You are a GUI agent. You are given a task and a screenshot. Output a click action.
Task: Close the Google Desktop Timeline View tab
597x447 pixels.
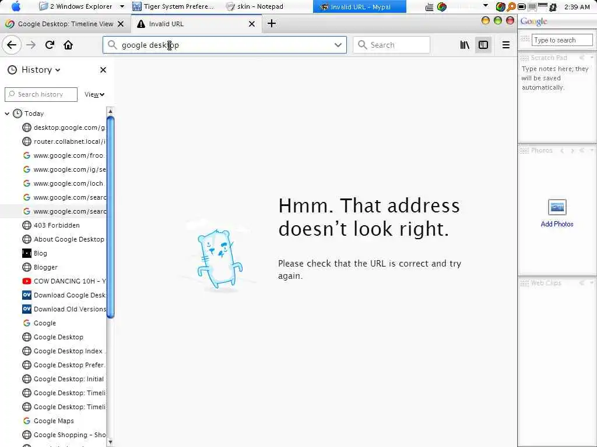point(121,24)
